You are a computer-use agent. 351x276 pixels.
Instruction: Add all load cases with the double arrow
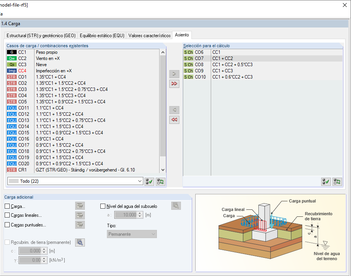pos(174,84)
